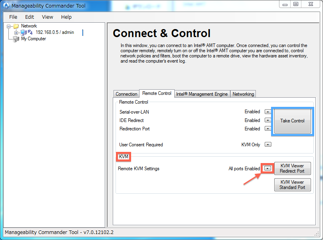
Task: Open the File menu
Action: point(13,17)
